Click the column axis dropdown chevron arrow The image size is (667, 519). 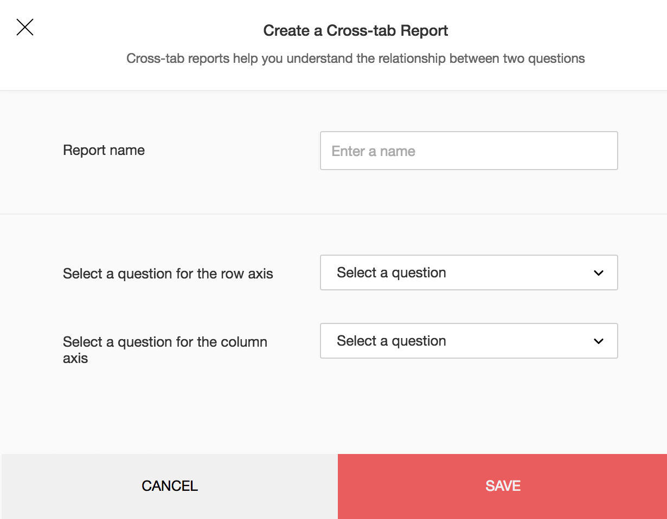[599, 341]
